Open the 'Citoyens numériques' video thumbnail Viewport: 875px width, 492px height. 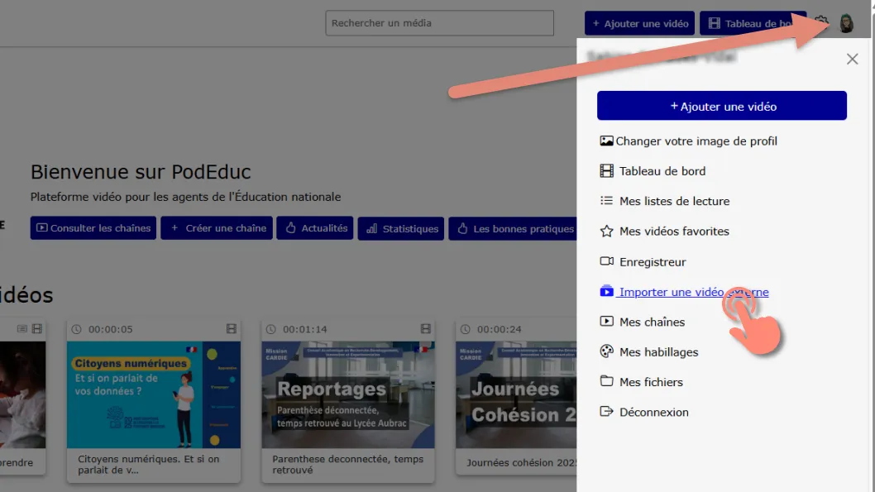(154, 395)
